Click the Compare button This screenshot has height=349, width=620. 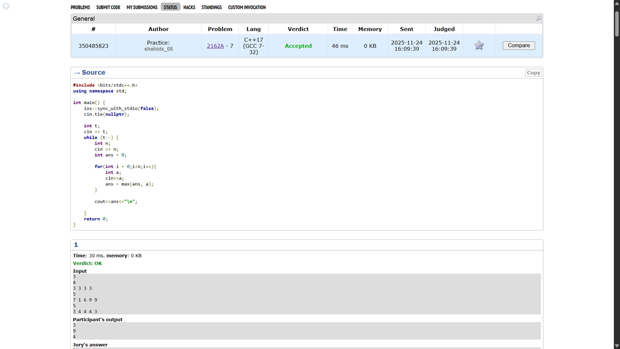point(519,45)
